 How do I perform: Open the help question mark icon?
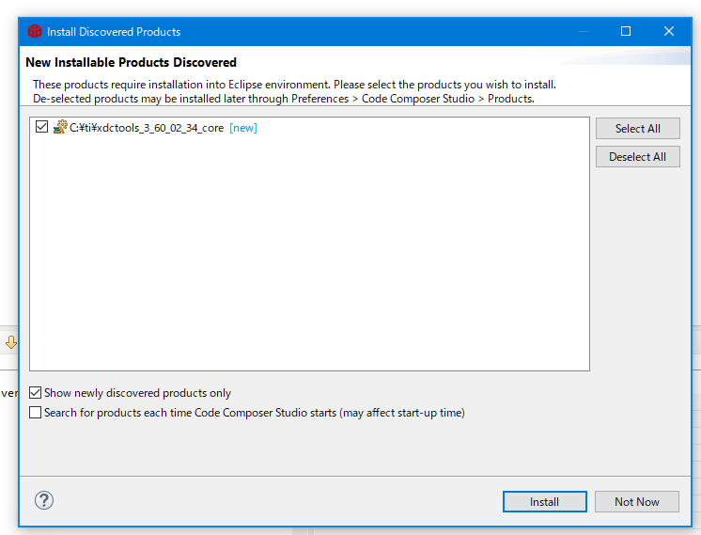44,500
